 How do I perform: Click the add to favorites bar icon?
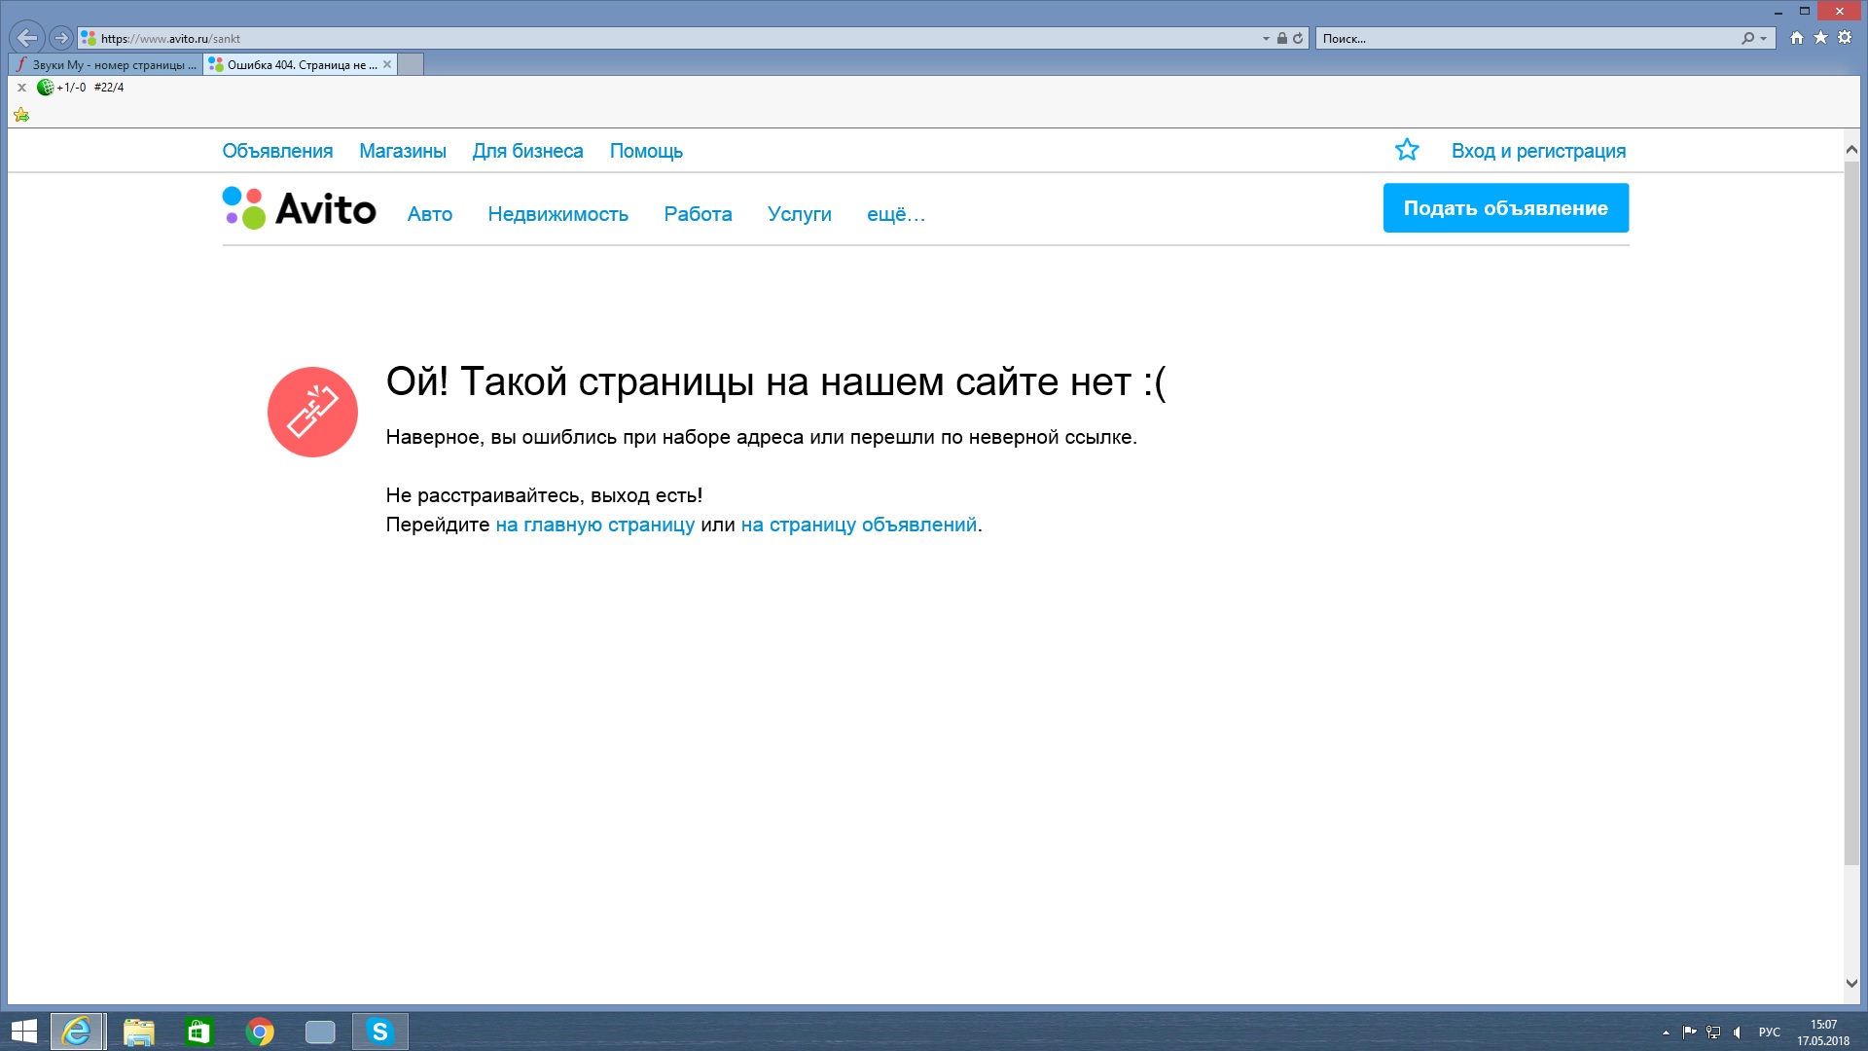click(21, 116)
